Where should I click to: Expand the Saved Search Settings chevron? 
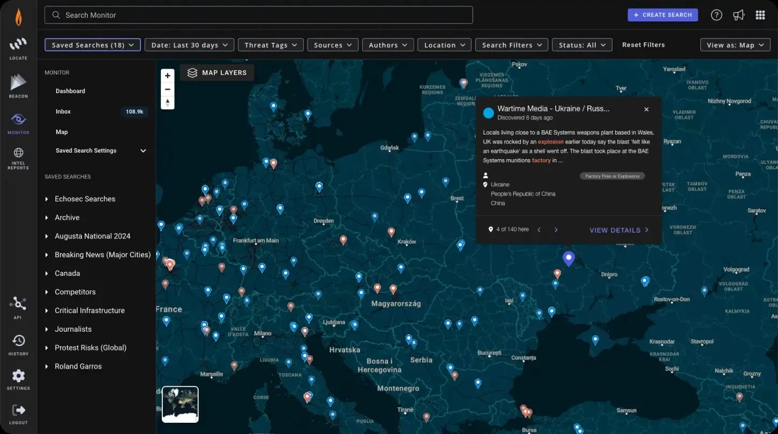click(143, 151)
